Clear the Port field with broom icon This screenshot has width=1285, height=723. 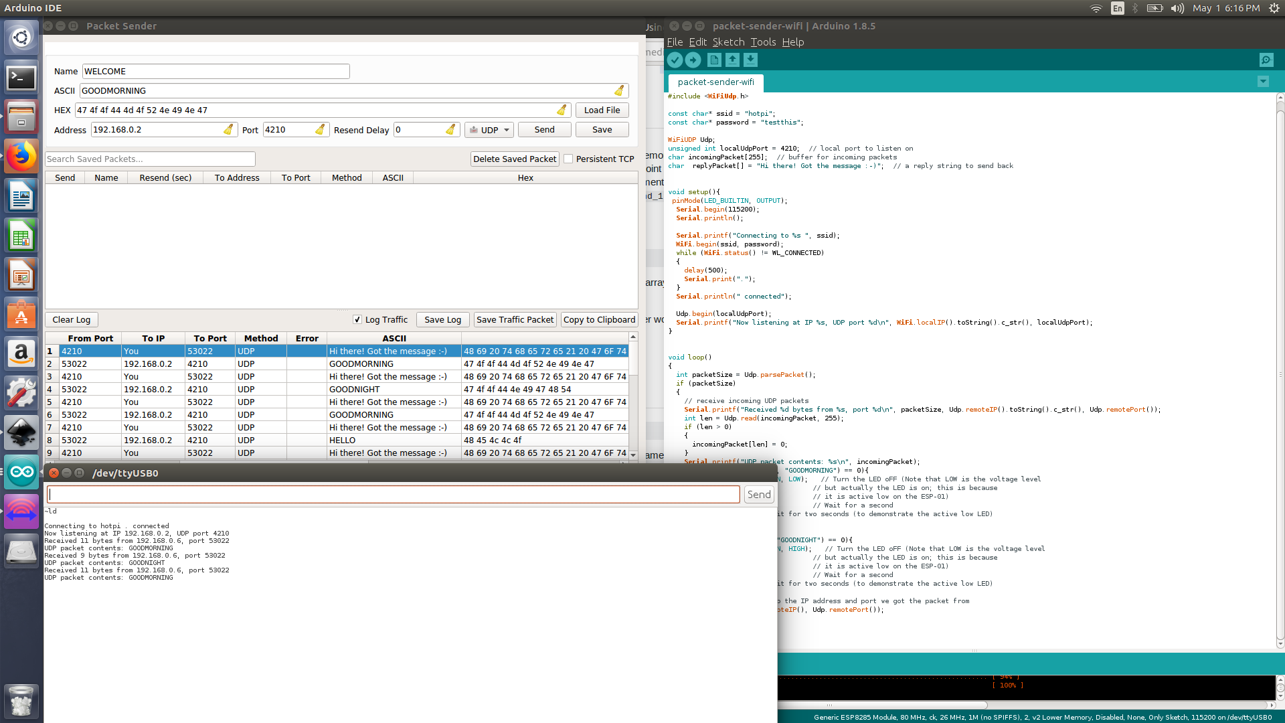(x=320, y=129)
